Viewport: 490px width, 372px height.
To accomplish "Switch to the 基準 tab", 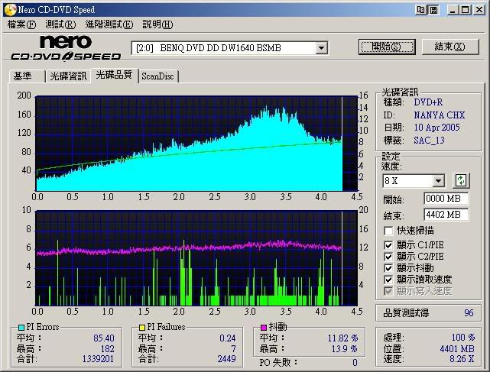I will click(x=27, y=76).
